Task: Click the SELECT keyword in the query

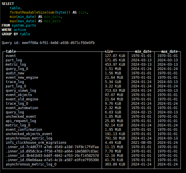Action: click(8, 4)
